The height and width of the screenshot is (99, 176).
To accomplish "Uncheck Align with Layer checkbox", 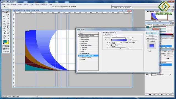I will [124, 42].
